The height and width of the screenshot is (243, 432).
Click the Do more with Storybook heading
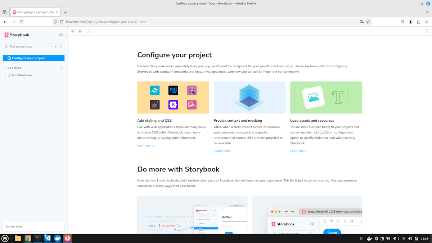(178, 169)
